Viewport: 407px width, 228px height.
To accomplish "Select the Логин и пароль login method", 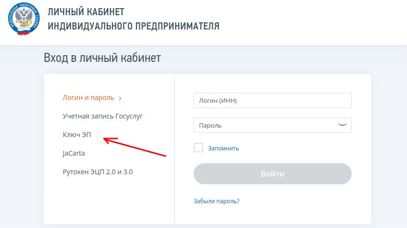I will pyautogui.click(x=88, y=98).
